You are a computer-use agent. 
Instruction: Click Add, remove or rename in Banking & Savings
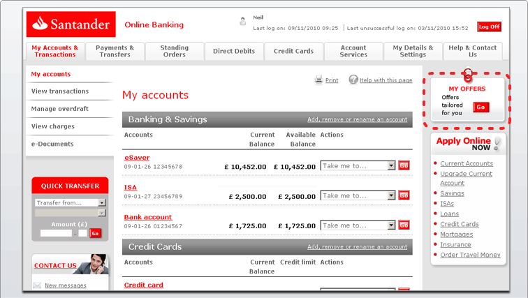(357, 119)
